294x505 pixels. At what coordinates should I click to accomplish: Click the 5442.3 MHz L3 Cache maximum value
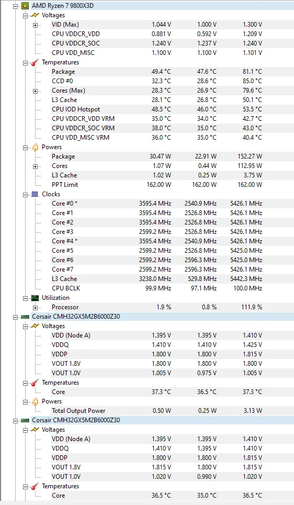(x=246, y=279)
